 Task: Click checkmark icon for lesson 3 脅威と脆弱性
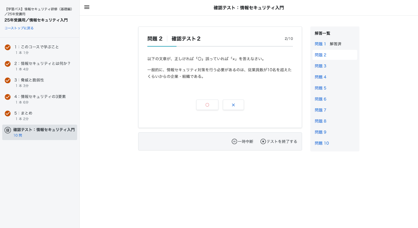(8, 80)
